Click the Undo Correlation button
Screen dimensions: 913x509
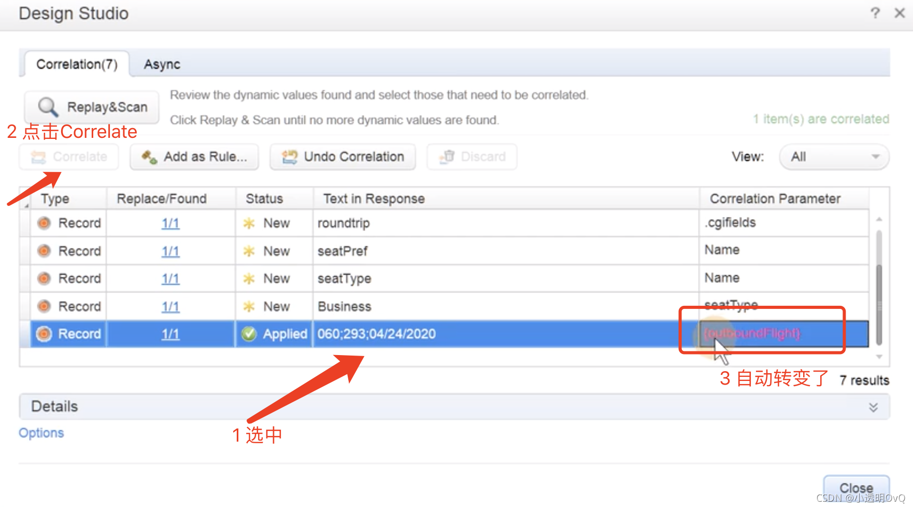tap(343, 157)
